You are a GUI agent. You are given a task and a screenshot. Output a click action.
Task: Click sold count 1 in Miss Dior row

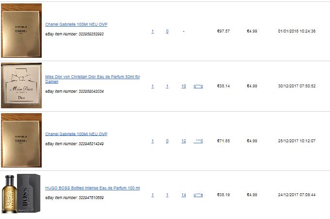coord(167,86)
